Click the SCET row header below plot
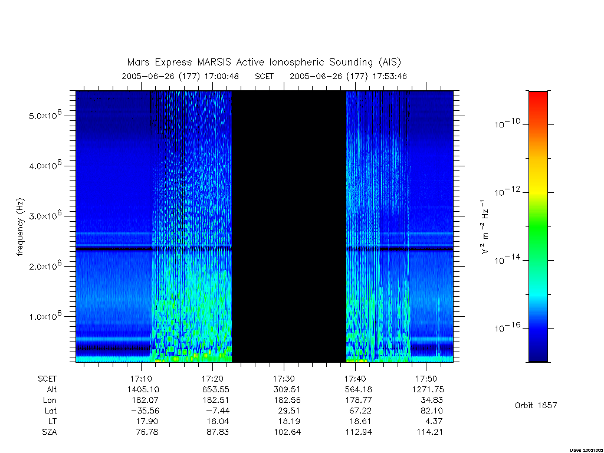Image resolution: width=604 pixels, height=453 pixels. pos(47,379)
